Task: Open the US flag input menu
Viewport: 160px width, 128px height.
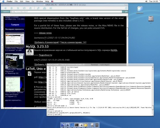Action: pyautogui.click(x=52, y=1)
